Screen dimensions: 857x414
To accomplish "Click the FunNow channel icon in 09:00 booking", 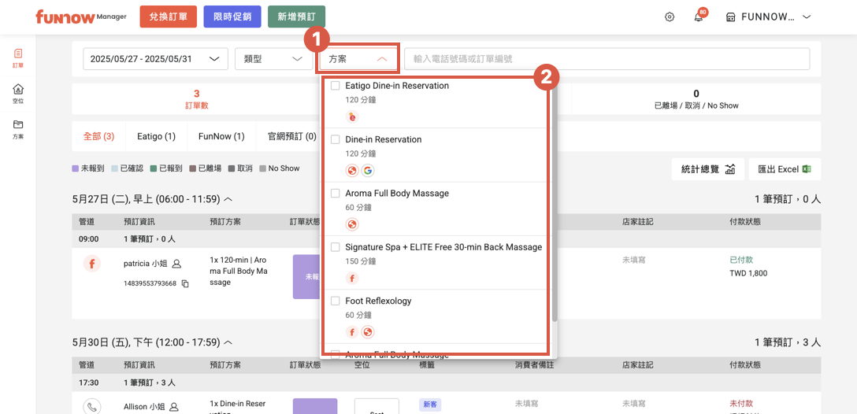I will click(x=91, y=264).
